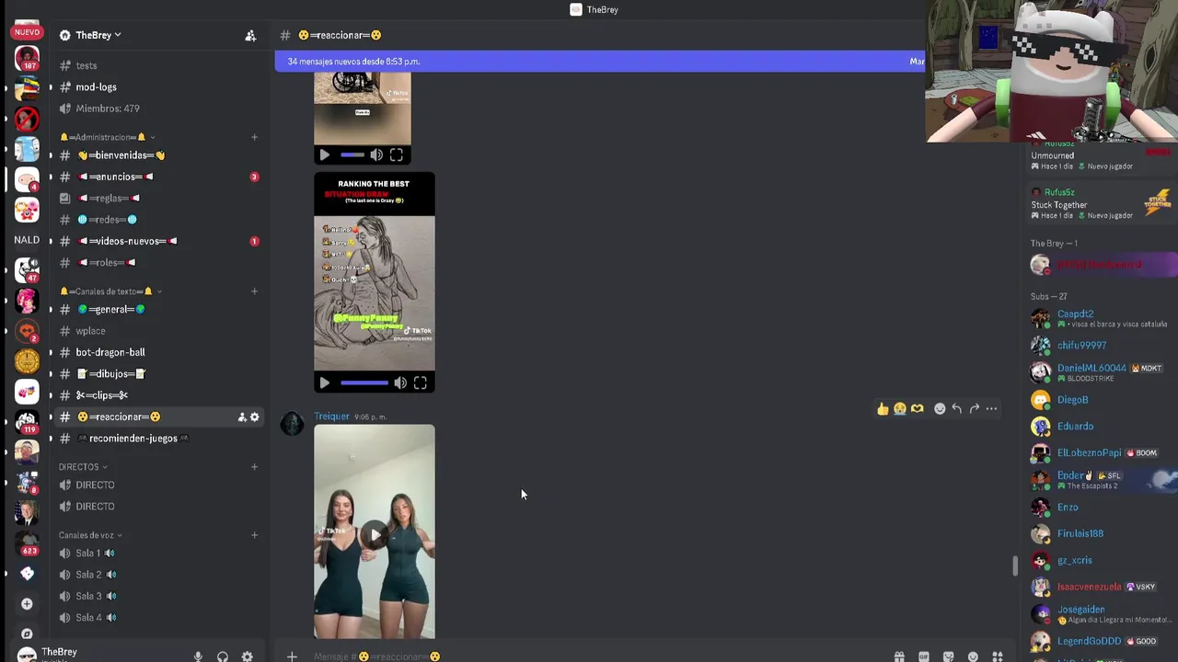Play Treiquer's TikTok video
Screen dimensions: 1178x662
click(x=375, y=534)
